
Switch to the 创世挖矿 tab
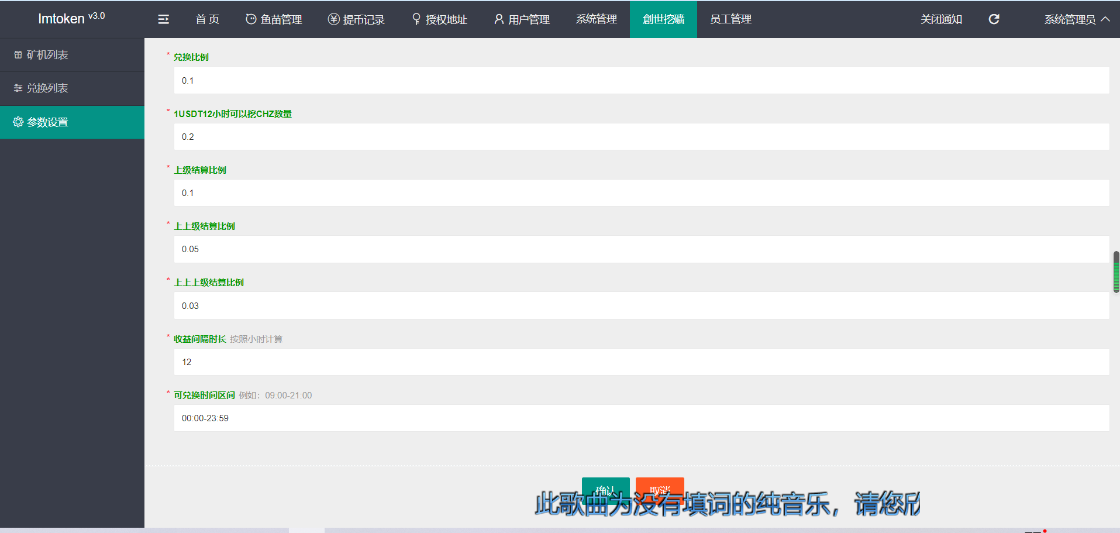point(663,19)
